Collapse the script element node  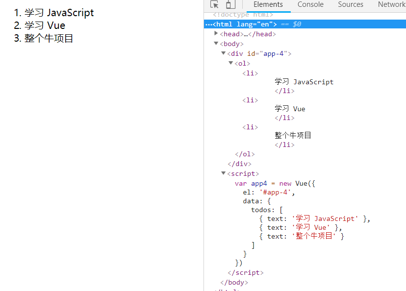pos(224,173)
